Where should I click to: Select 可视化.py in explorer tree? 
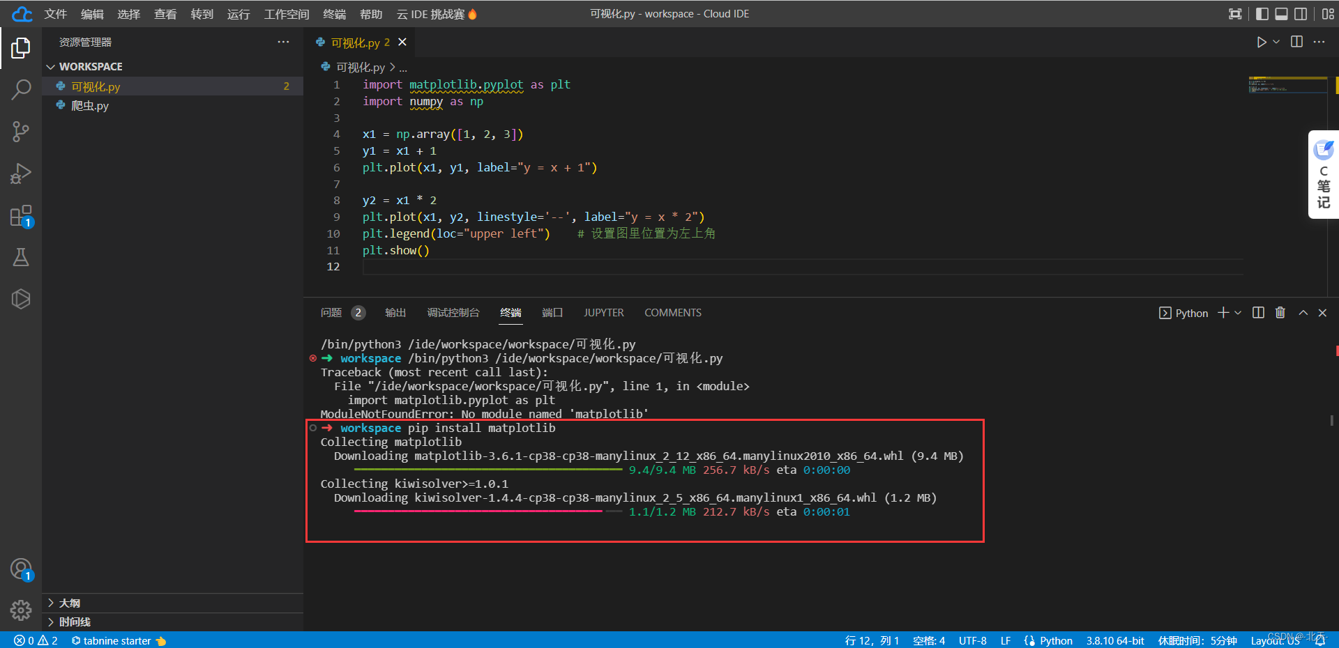(172, 86)
